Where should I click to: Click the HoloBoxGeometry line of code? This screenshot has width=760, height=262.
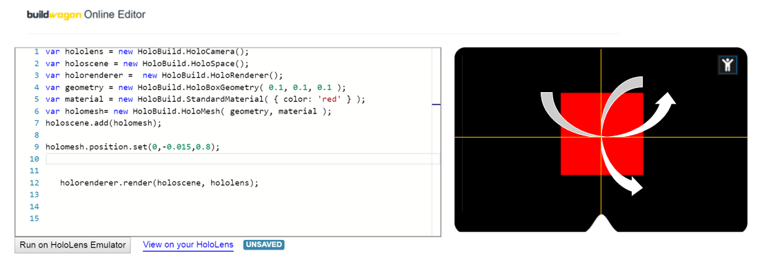196,87
